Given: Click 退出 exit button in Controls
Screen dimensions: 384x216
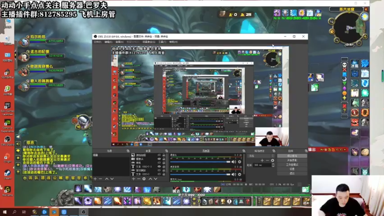Looking at the screenshot, I should 292,173.
